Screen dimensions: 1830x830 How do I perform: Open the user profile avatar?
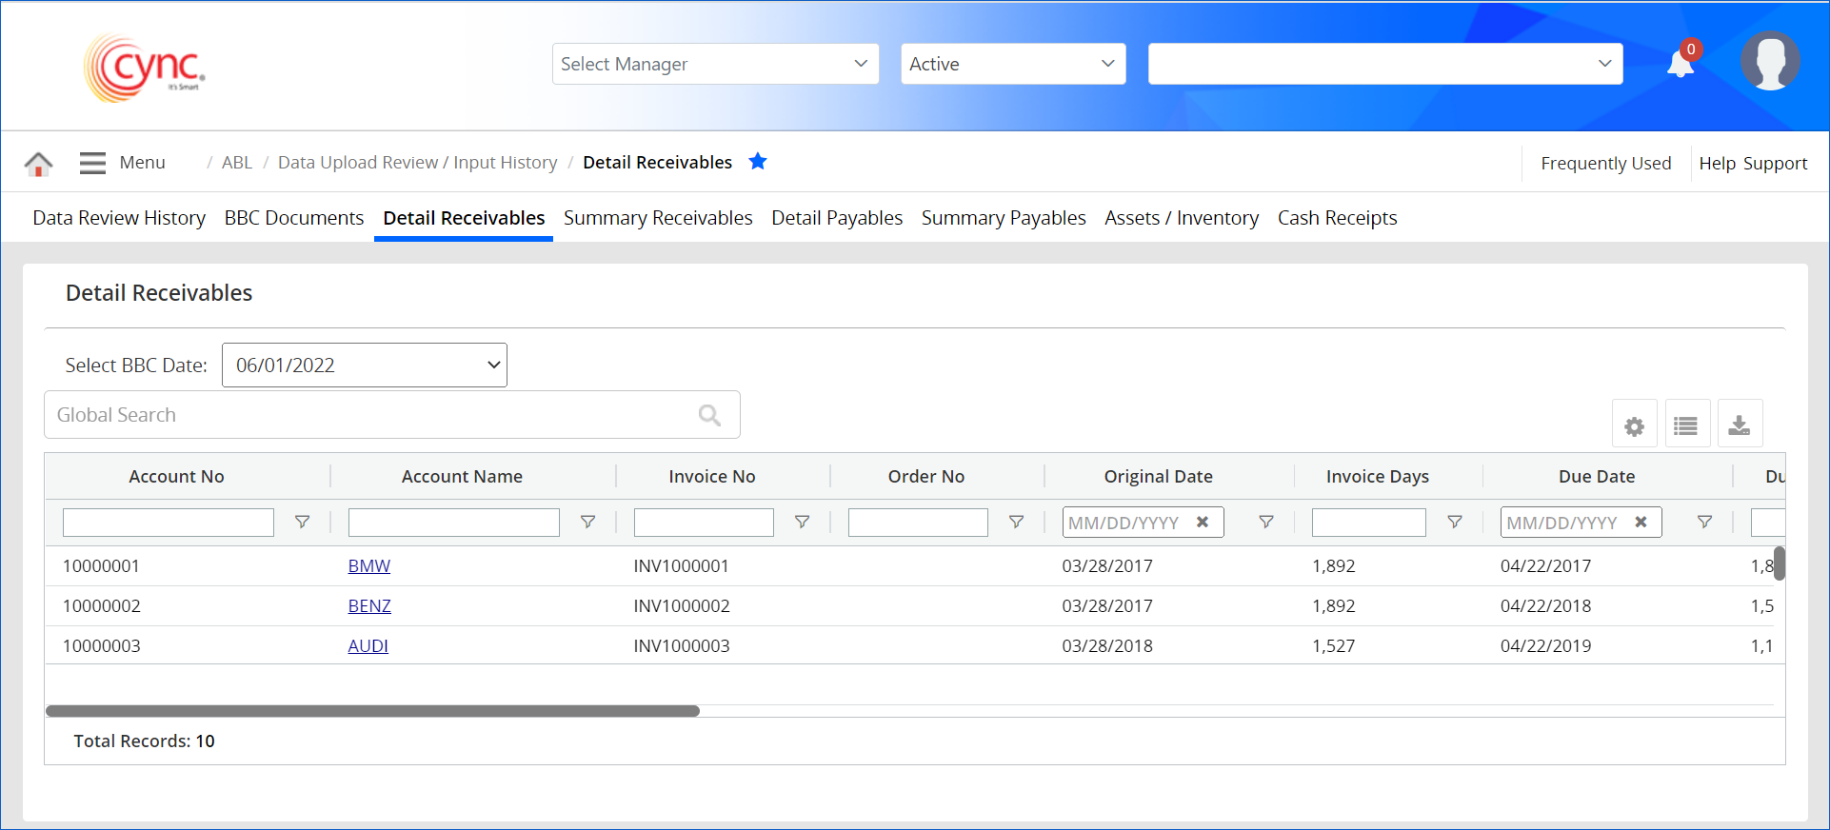tap(1770, 62)
